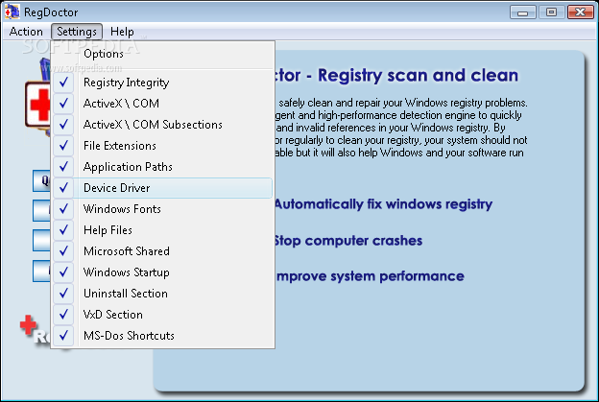Toggle the Windows Fonts option
599x402 pixels.
point(163,209)
